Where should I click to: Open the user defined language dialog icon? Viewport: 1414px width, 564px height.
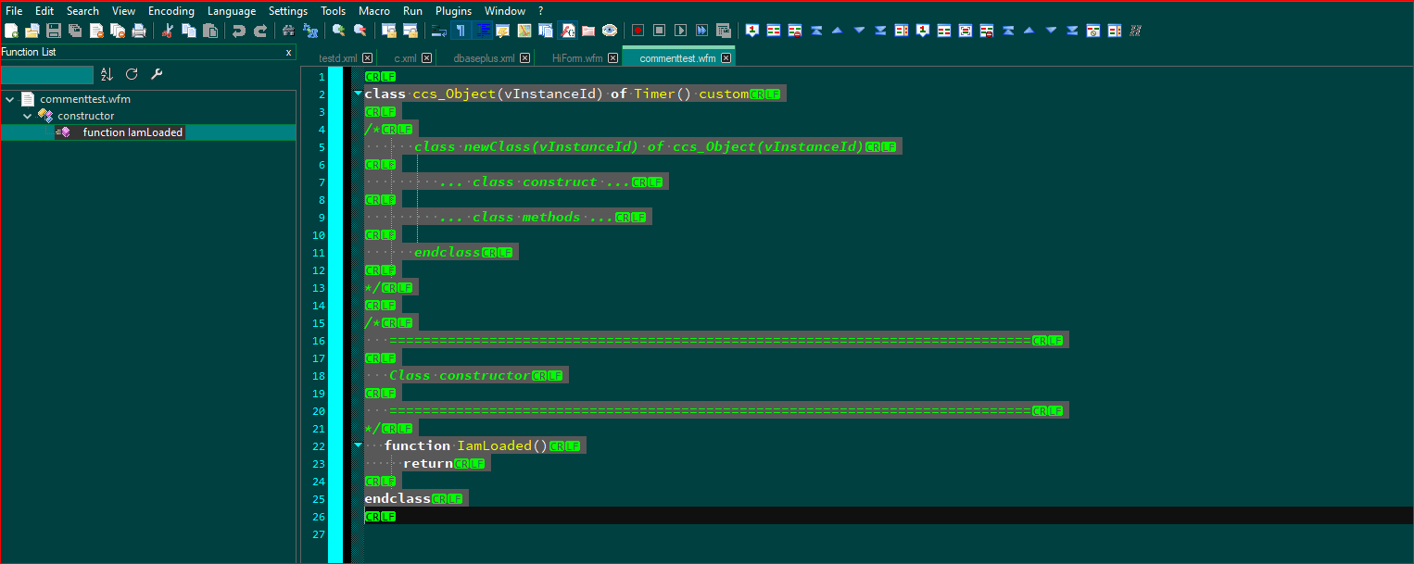pyautogui.click(x=503, y=31)
